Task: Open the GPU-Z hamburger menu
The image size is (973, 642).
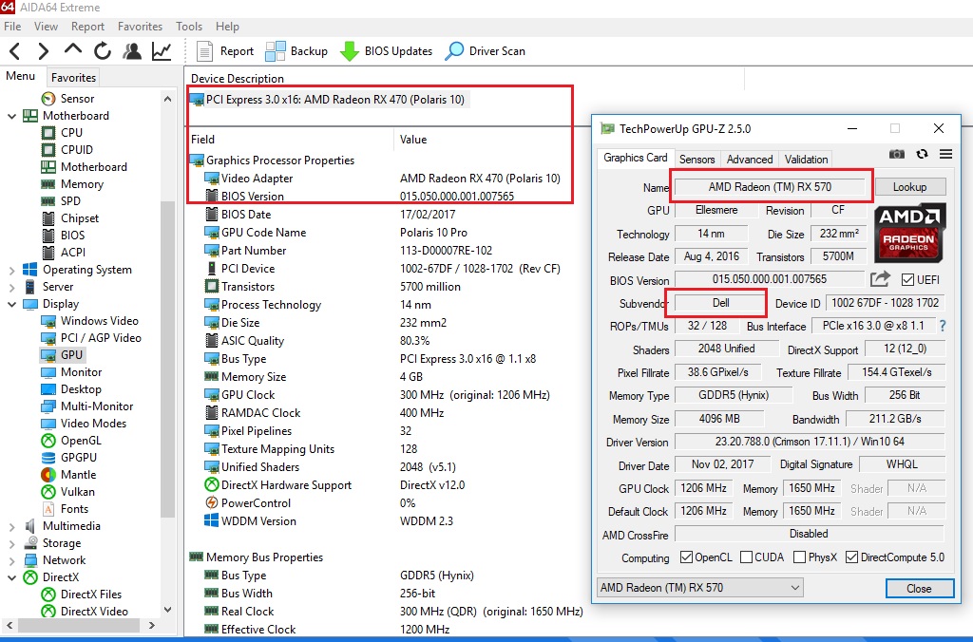Action: (945, 154)
